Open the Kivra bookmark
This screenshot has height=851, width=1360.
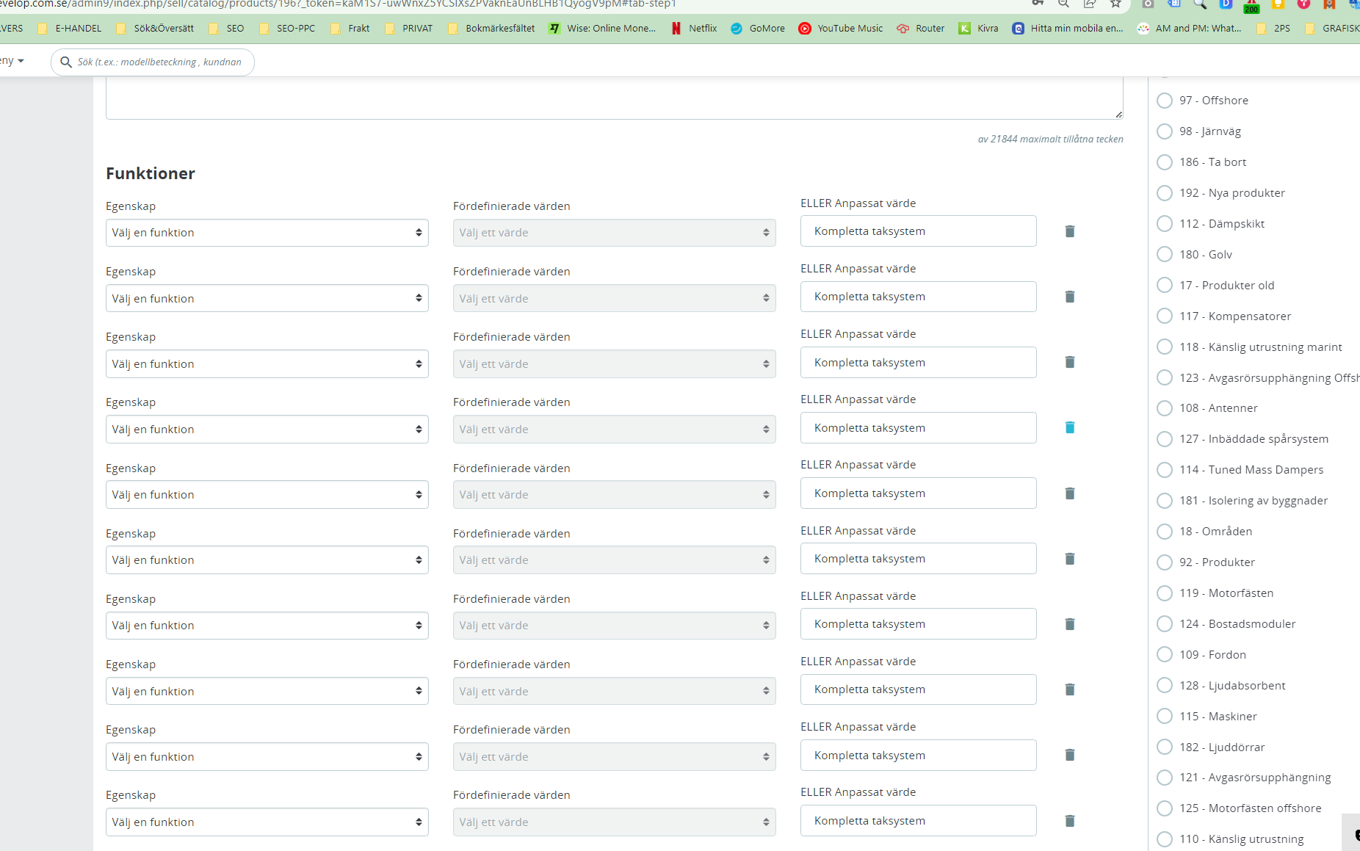[x=979, y=29]
